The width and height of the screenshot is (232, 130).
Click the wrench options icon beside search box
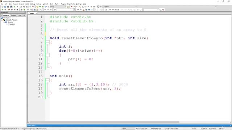163,10
